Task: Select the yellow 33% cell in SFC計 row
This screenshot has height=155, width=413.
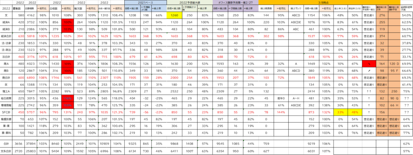Action: 340,112
